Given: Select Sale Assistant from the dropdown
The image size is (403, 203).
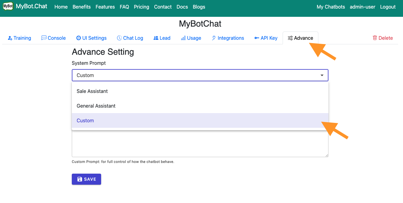Looking at the screenshot, I should 92,91.
